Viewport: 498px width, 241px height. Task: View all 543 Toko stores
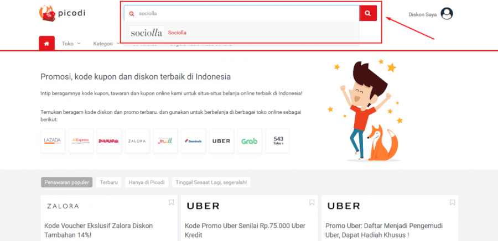[278, 141]
